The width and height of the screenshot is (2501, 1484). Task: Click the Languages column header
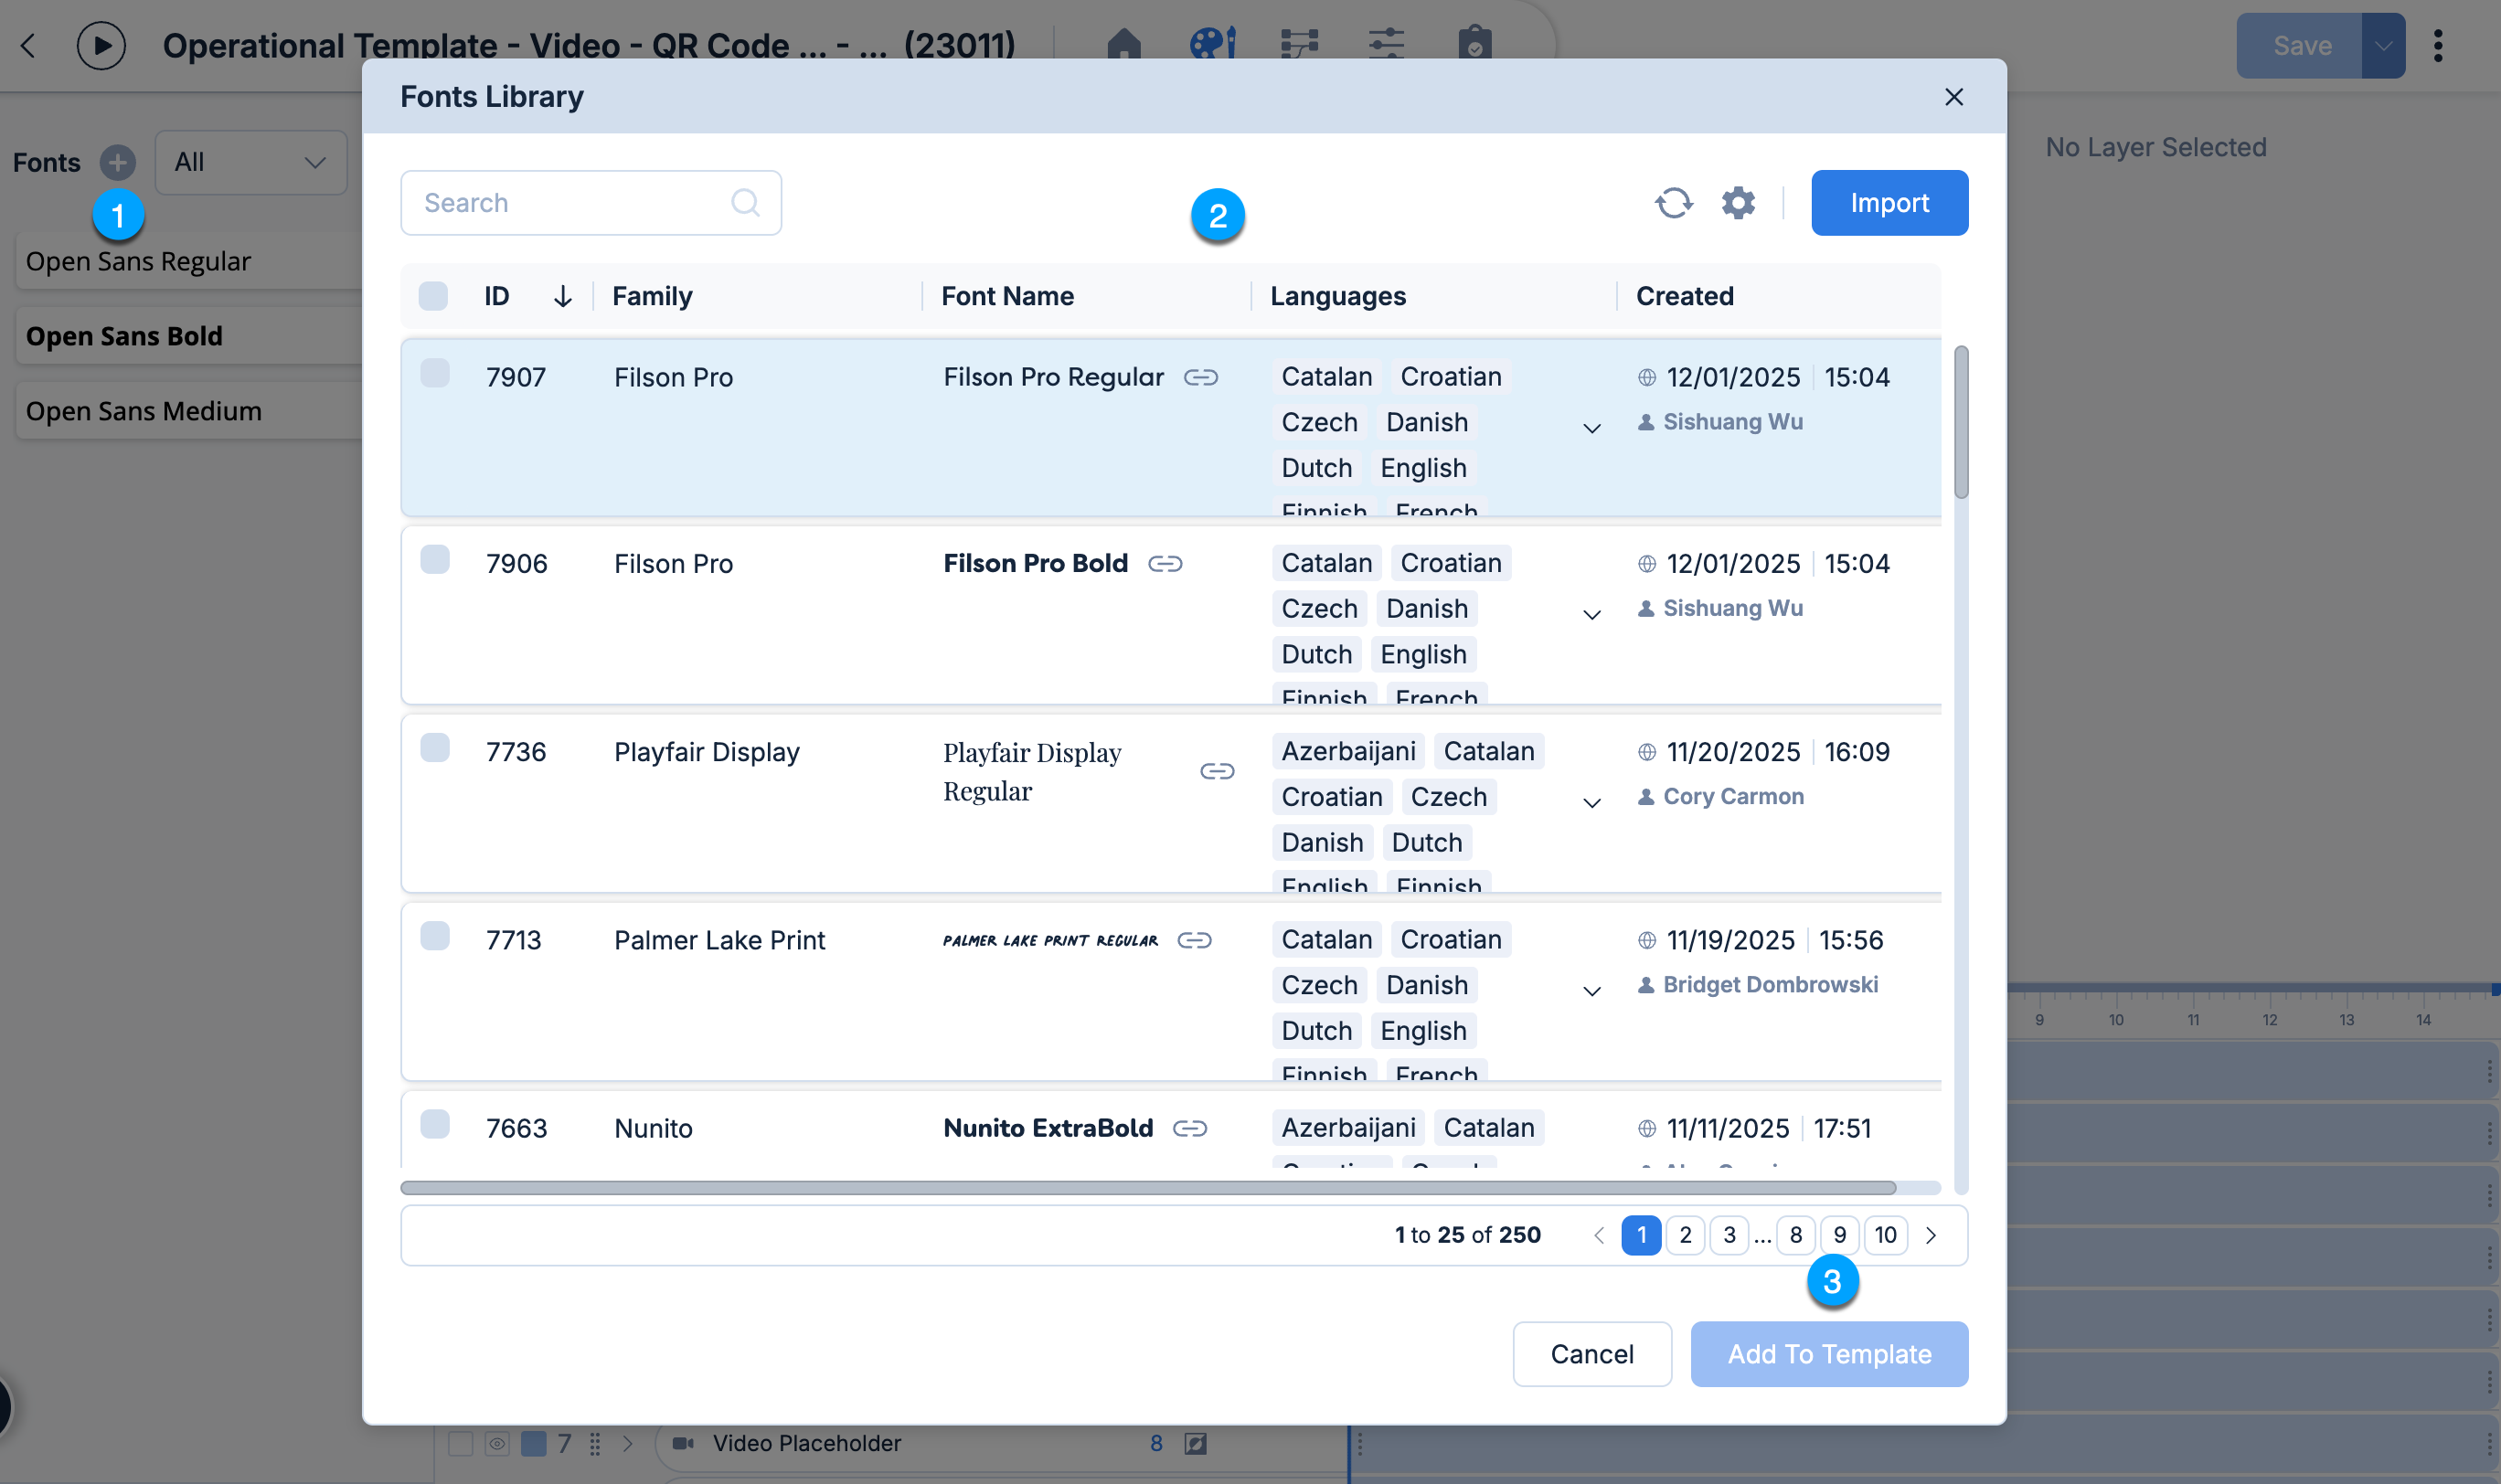click(1337, 296)
